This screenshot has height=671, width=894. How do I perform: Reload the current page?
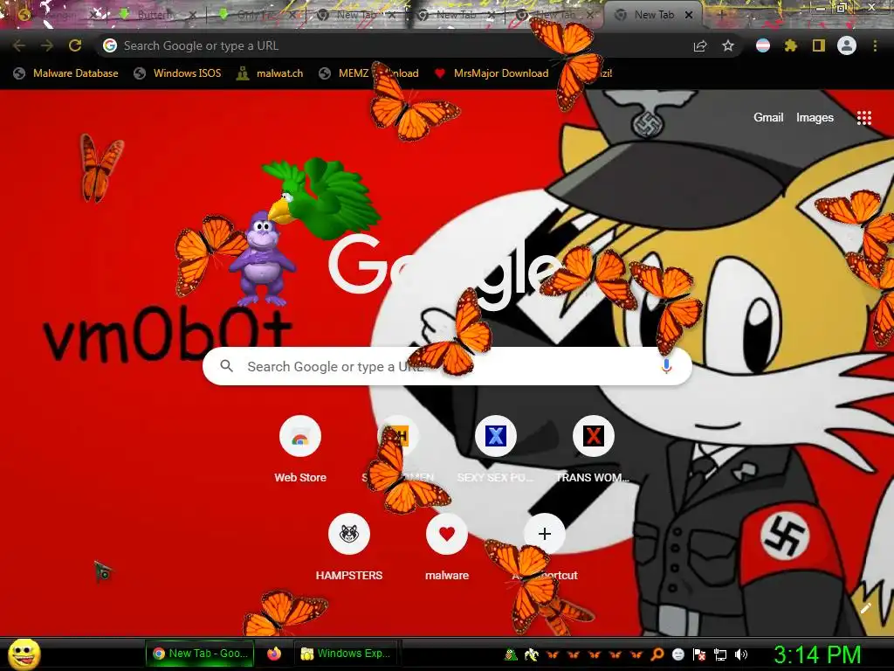pos(75,45)
